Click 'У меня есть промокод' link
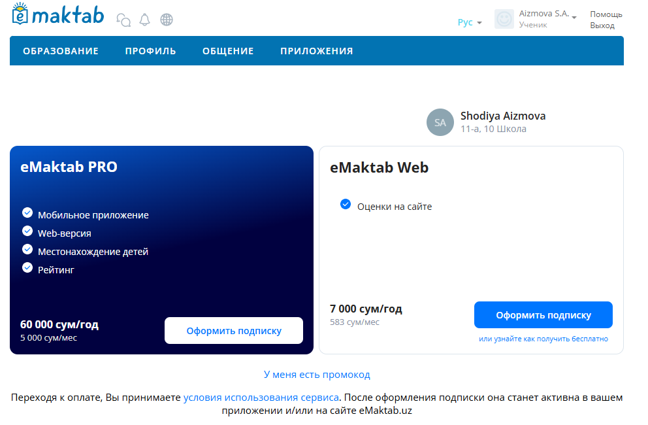 (317, 375)
